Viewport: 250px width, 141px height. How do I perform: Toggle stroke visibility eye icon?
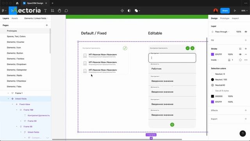pyautogui.click(x=240, y=54)
